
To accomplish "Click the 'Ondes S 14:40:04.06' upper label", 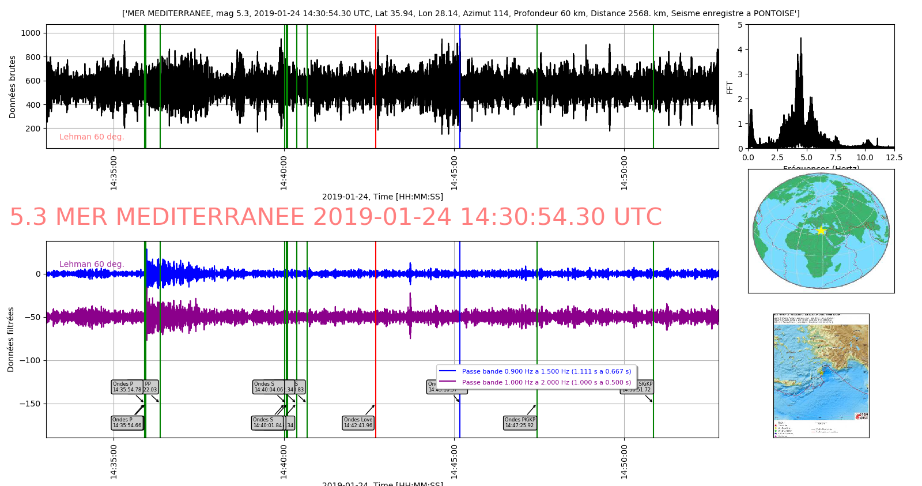I will click(269, 387).
